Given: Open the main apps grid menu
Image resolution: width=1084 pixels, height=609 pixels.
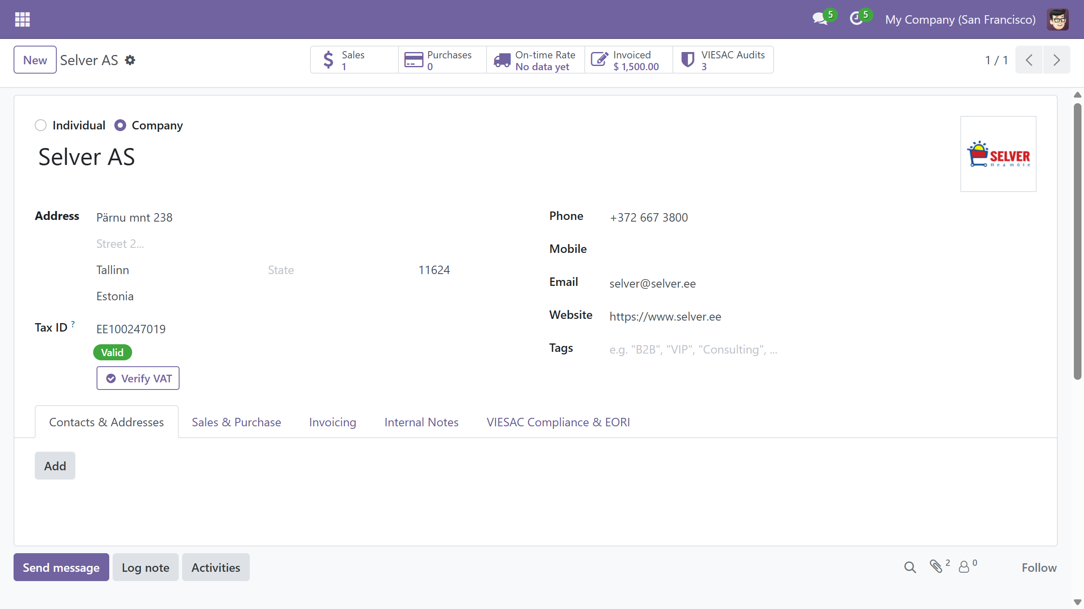Looking at the screenshot, I should [x=22, y=19].
